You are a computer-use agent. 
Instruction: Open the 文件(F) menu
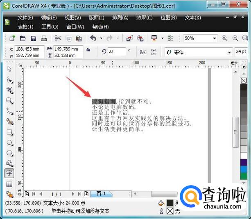(25, 18)
